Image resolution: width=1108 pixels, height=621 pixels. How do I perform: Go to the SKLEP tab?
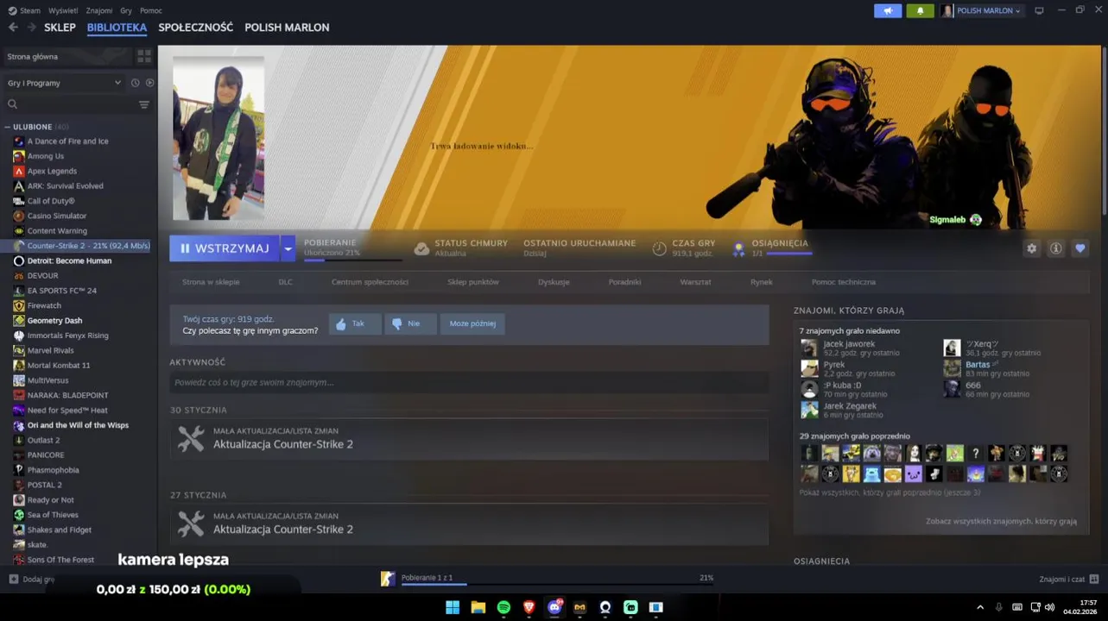click(60, 28)
